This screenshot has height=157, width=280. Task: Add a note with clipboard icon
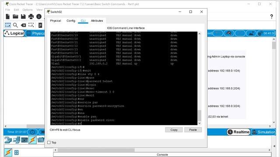click(40, 25)
